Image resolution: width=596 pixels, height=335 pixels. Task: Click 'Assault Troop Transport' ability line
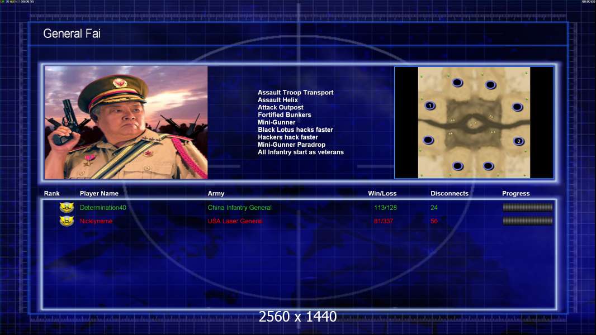coord(295,93)
